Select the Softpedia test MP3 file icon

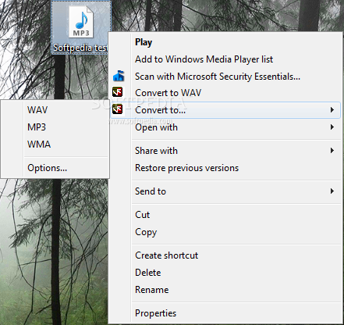pyautogui.click(x=81, y=23)
